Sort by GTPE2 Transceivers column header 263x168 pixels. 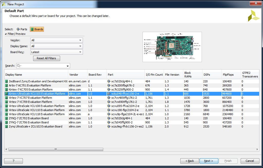click(x=250, y=75)
